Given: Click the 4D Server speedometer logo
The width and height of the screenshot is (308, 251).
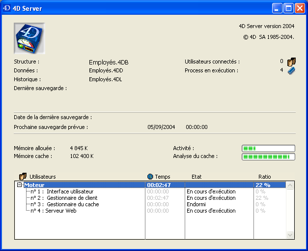Looking at the screenshot, I should [29, 38].
